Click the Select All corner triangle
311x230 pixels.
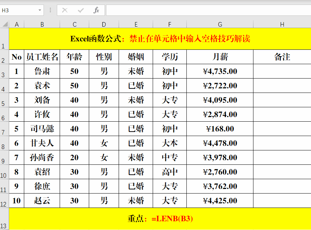pos(5,24)
